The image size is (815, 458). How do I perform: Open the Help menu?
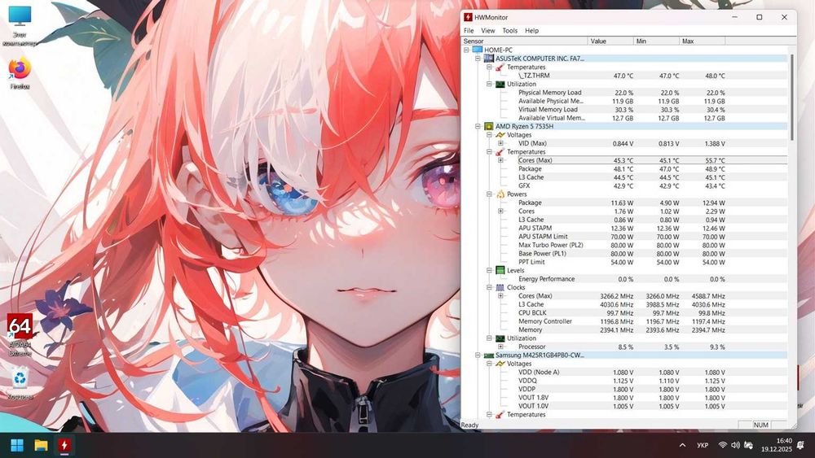coord(531,31)
